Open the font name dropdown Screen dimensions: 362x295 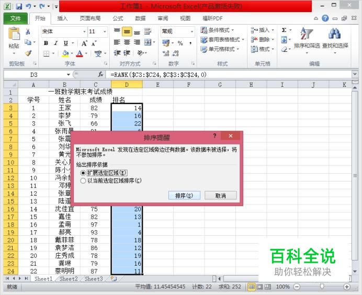(84, 31)
